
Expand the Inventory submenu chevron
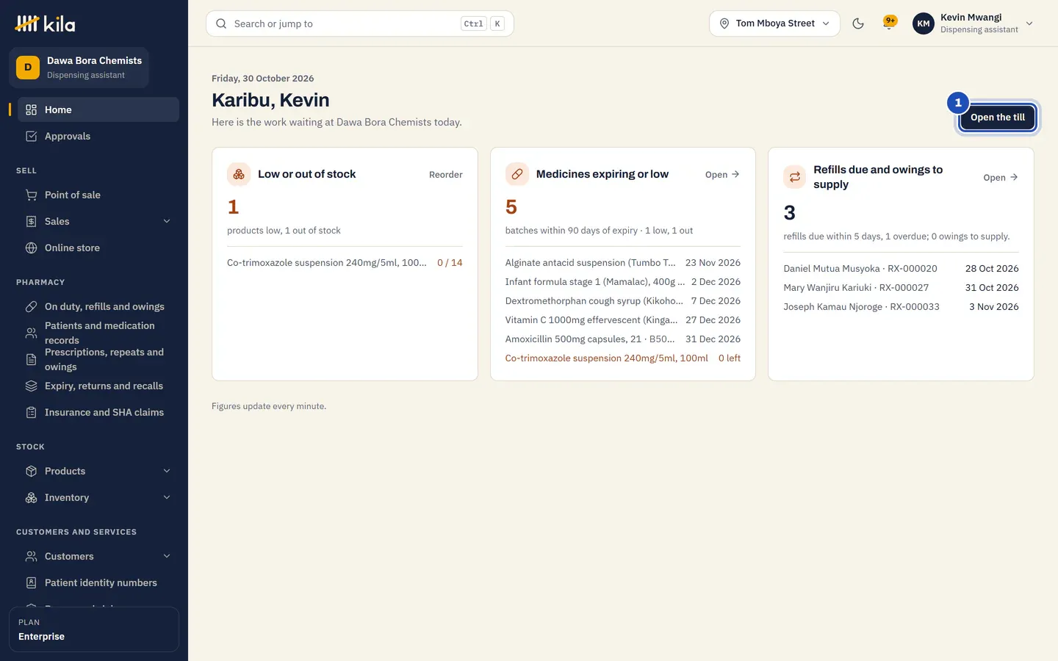(x=167, y=497)
